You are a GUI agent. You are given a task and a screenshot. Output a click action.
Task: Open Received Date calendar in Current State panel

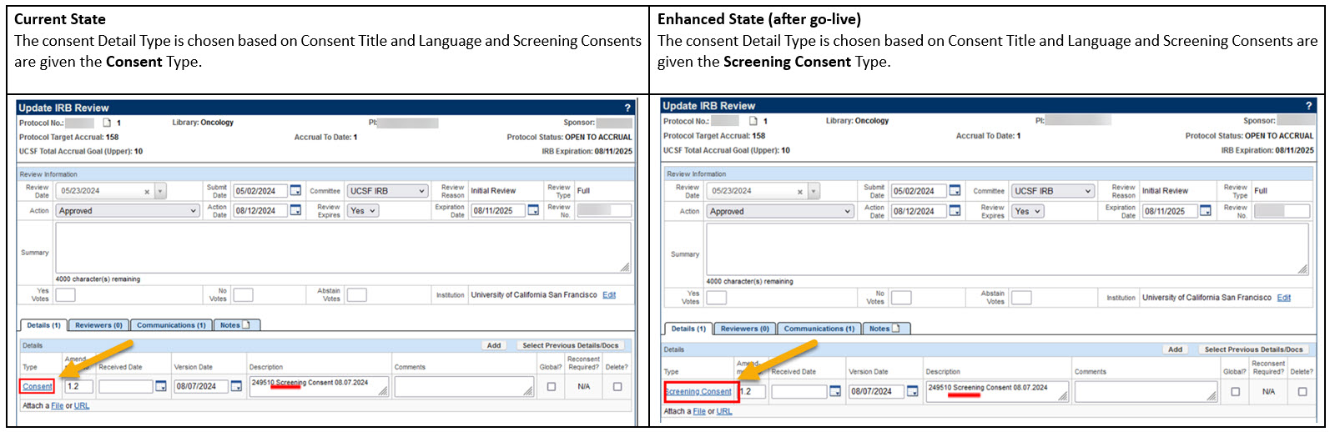(161, 386)
